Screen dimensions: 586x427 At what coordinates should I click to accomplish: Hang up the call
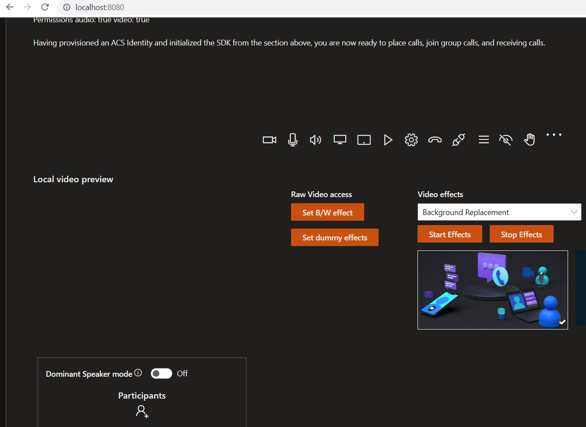[435, 139]
